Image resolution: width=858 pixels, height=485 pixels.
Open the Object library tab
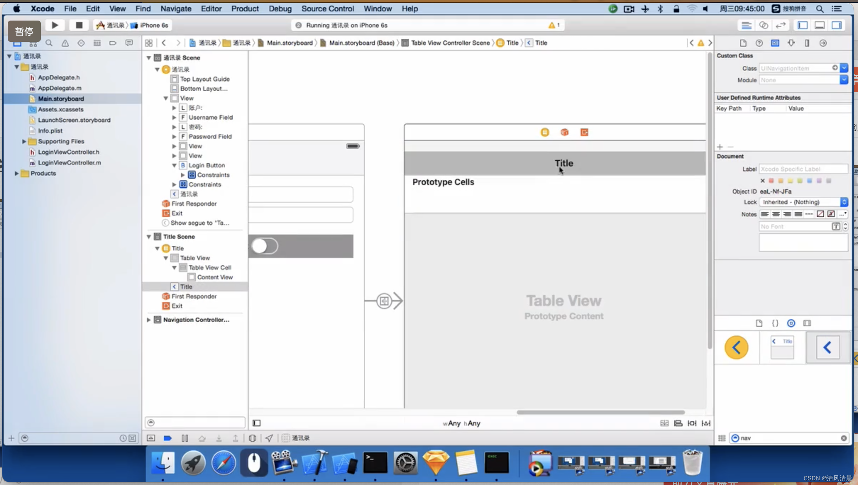pyautogui.click(x=791, y=323)
